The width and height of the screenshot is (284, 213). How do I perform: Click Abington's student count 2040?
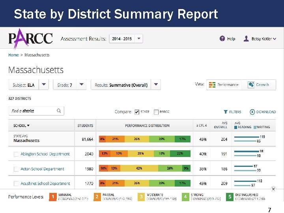click(89, 154)
